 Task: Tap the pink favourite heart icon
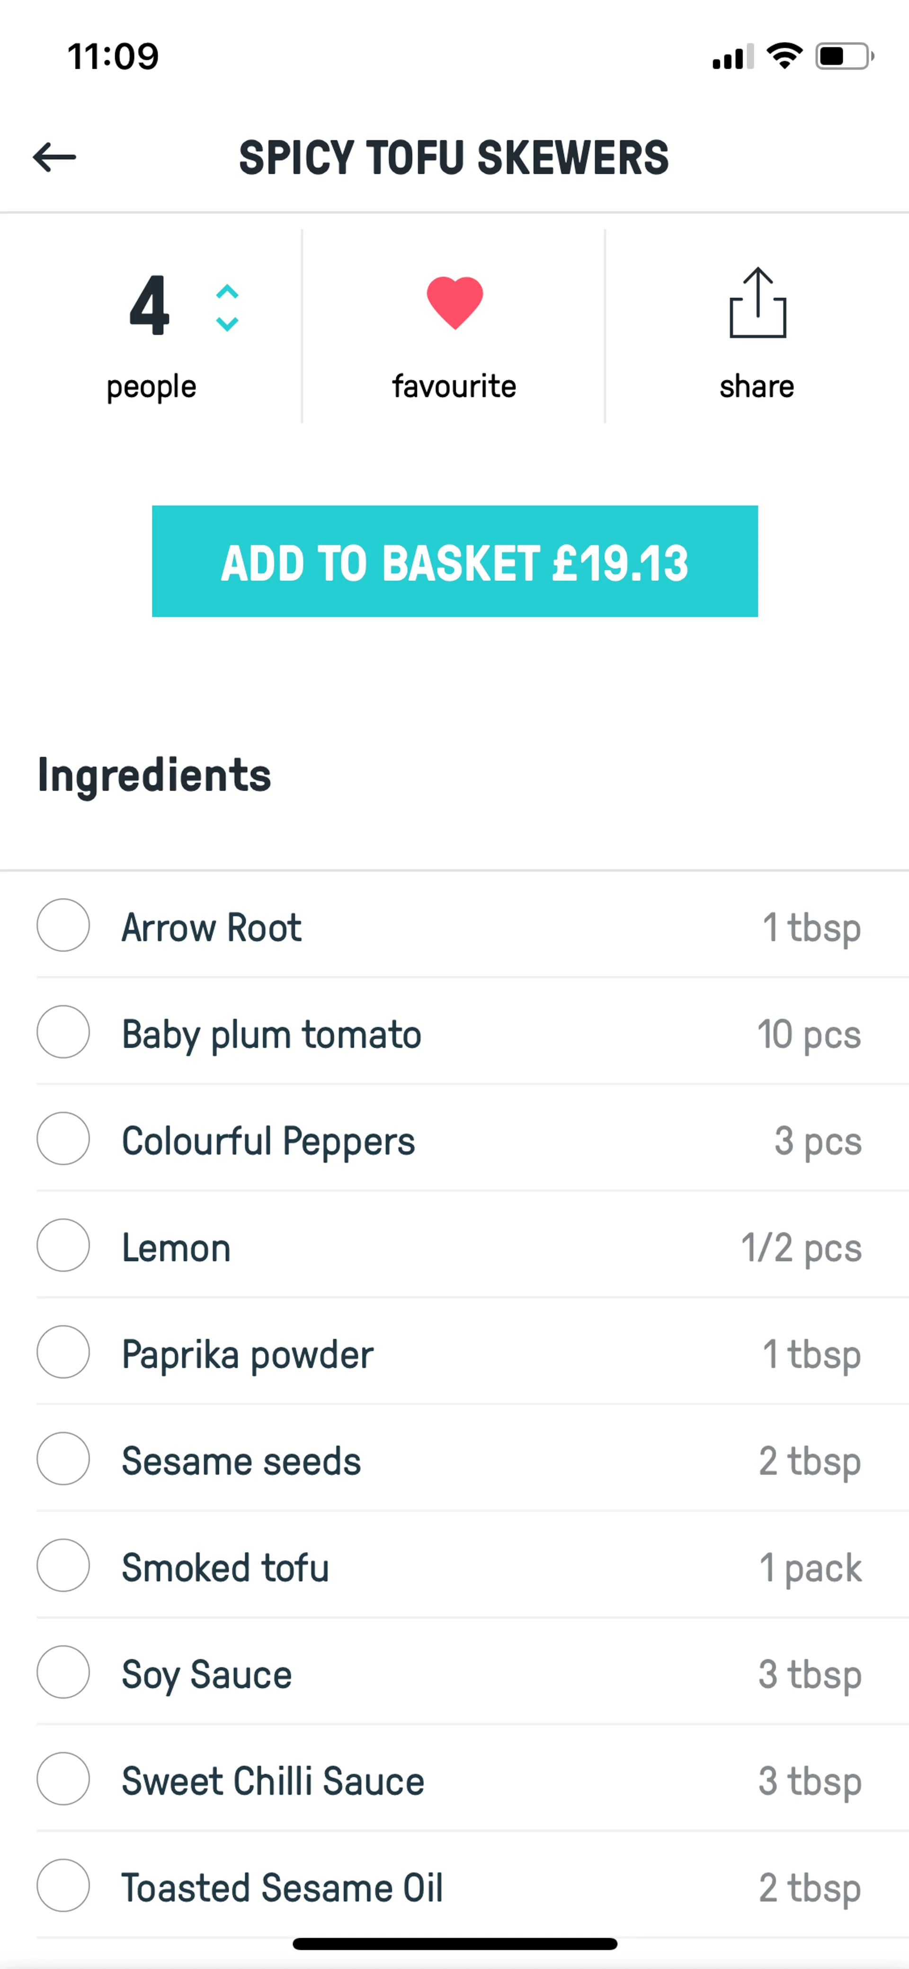454,303
